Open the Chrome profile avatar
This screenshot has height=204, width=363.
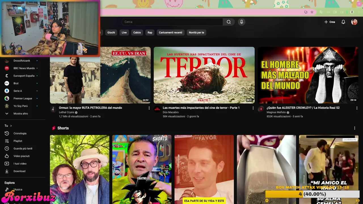click(352, 12)
